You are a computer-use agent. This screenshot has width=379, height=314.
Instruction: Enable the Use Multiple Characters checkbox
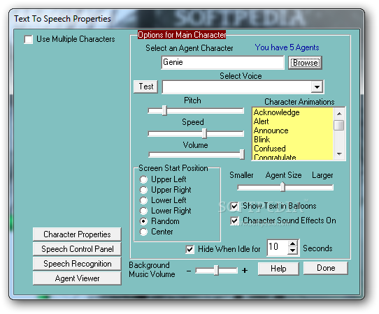tap(29, 39)
